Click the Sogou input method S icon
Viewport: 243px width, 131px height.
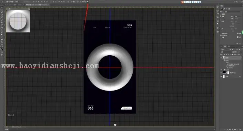(183, 2)
